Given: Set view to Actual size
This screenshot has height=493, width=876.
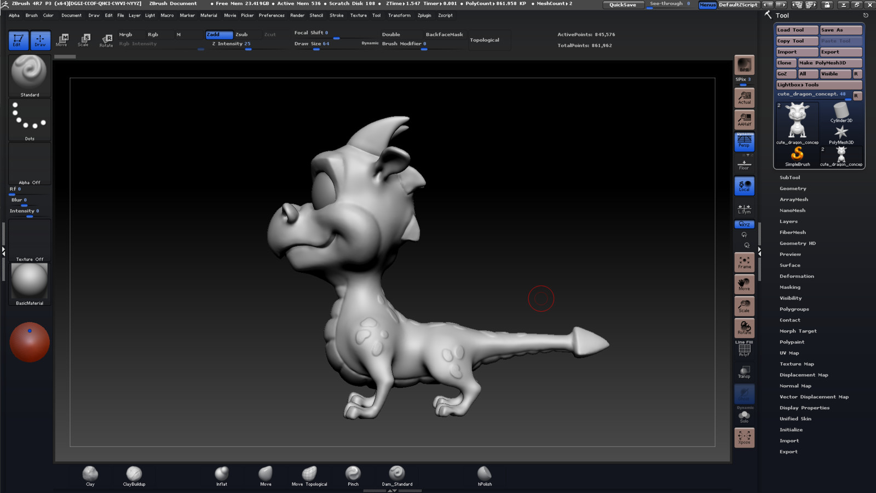Looking at the screenshot, I should coord(744,98).
